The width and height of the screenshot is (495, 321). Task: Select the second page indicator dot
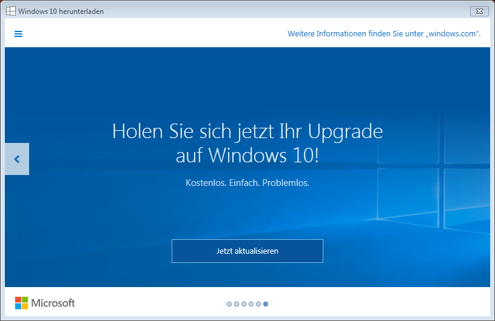(x=237, y=304)
